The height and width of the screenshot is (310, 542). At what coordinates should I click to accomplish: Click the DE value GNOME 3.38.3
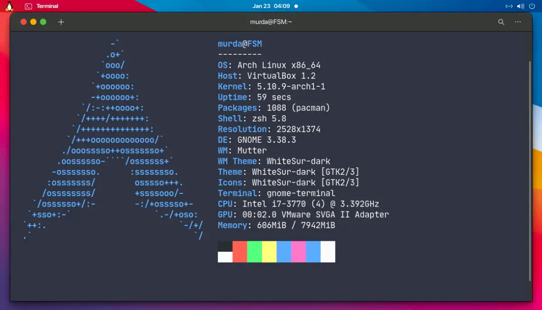click(x=266, y=140)
